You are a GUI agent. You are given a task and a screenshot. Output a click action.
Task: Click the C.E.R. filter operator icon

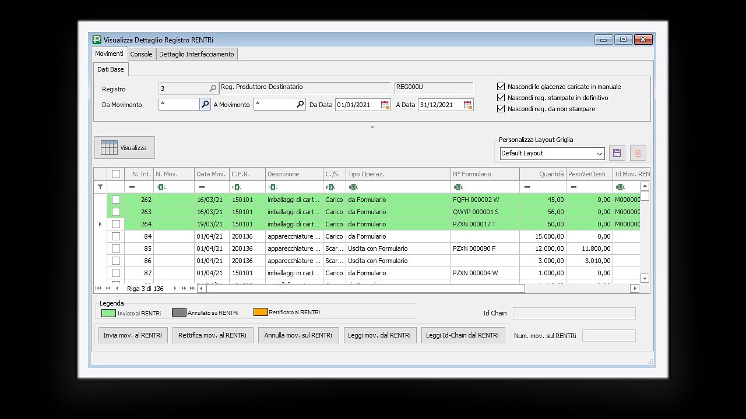pyautogui.click(x=237, y=187)
